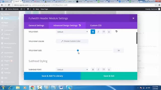This screenshot has width=161, height=90.
Task: Open the taskbar clock showing 11:14 PM
Action: [x=155, y=88]
